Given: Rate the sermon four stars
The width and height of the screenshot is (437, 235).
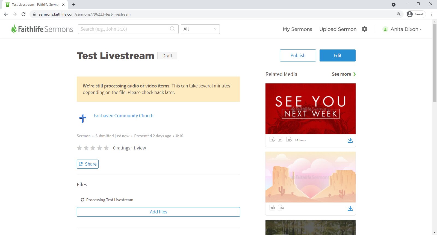Looking at the screenshot, I should [x=99, y=148].
